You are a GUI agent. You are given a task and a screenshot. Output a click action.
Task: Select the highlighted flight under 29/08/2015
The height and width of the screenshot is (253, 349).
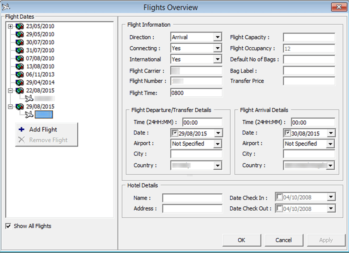(44, 115)
